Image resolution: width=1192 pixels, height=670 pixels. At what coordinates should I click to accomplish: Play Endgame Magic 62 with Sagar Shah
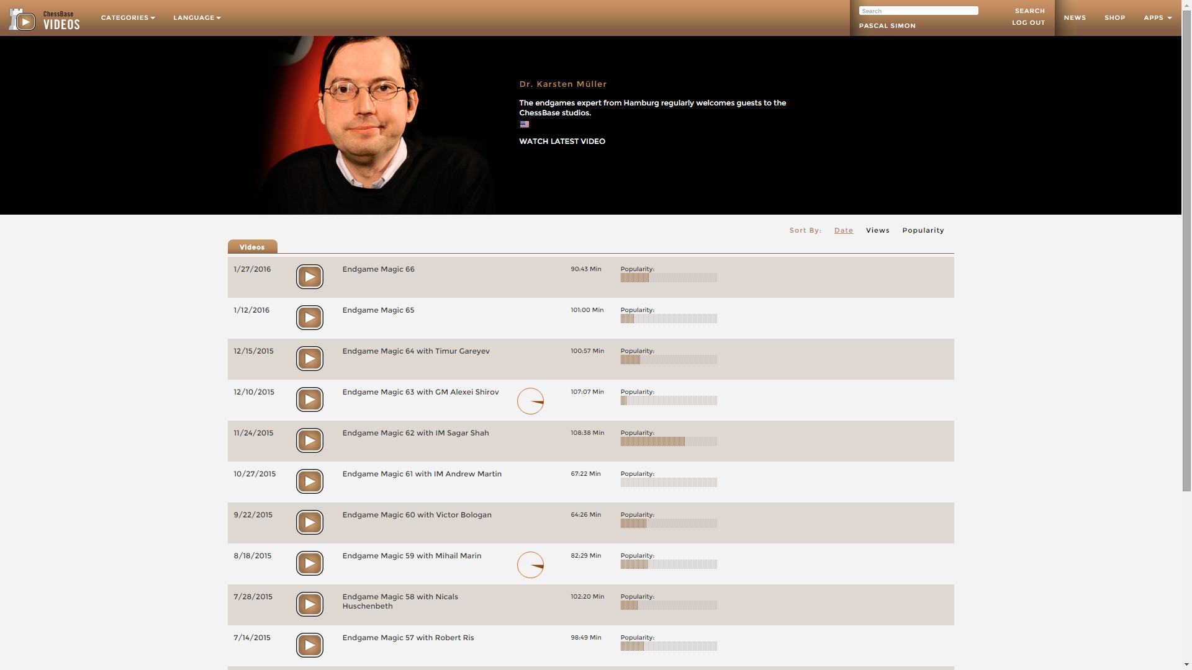pos(309,440)
